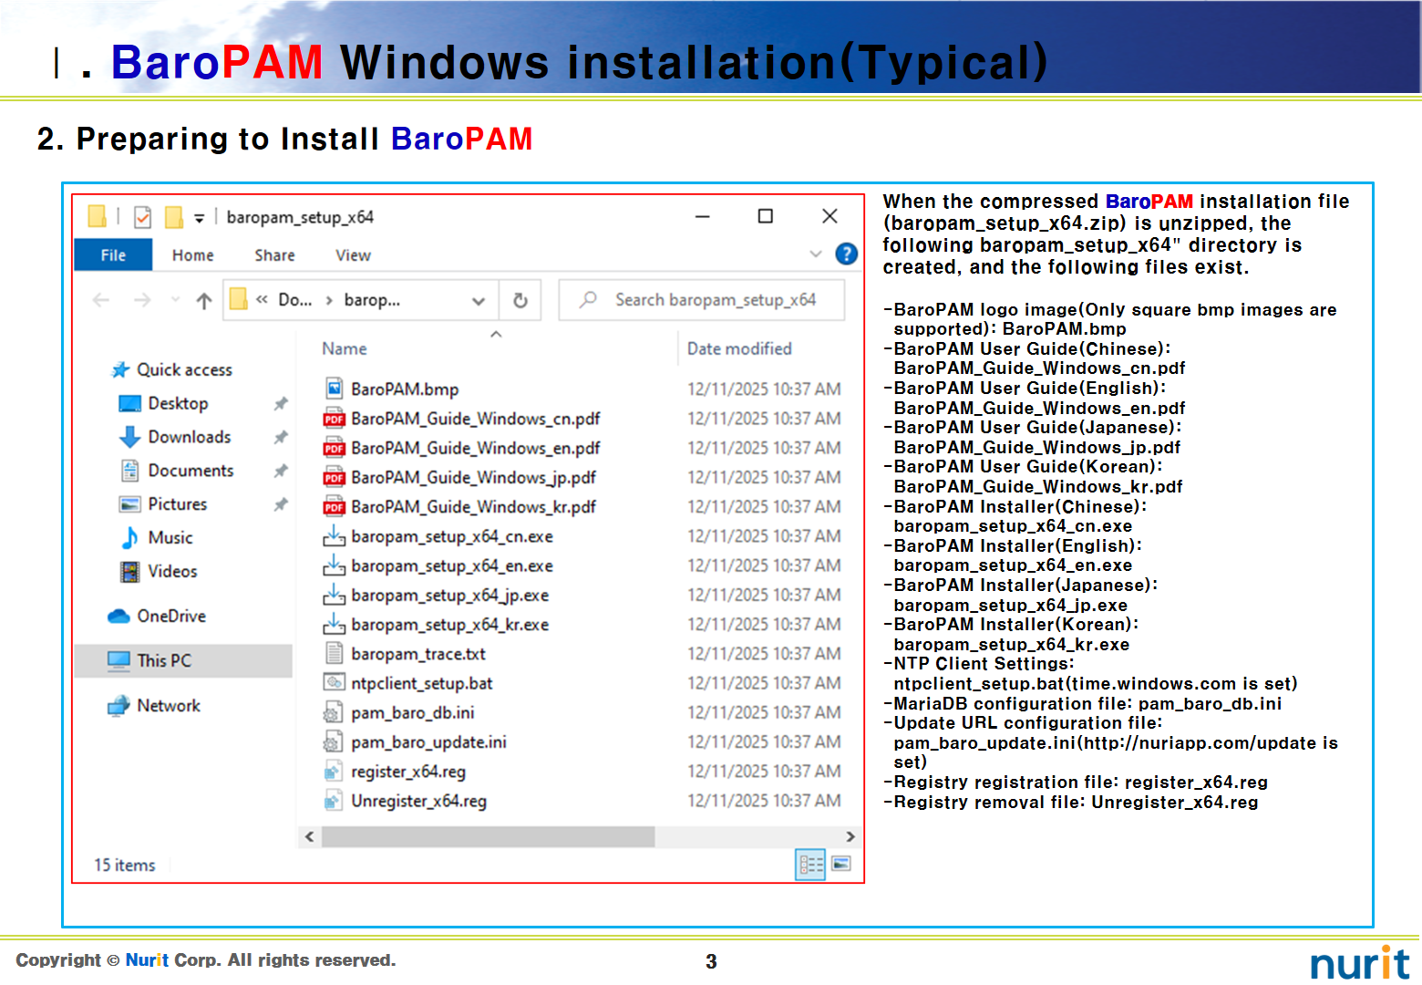Click the horizontal scrollbar left arrow

coord(310,836)
